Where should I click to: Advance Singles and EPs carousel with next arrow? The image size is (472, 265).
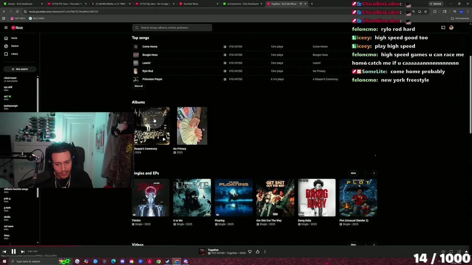pyautogui.click(x=374, y=173)
